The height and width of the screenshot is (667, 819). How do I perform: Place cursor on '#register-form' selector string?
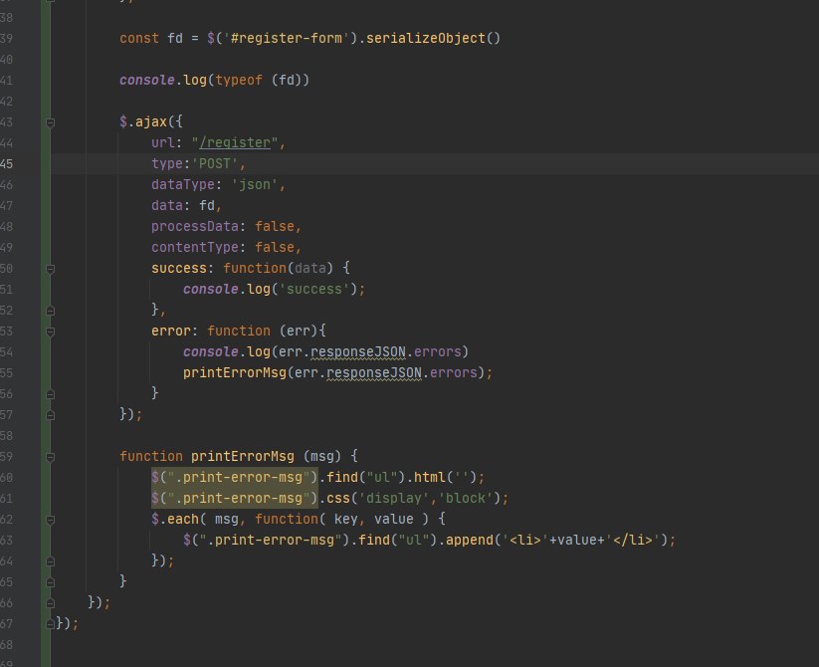tap(286, 38)
